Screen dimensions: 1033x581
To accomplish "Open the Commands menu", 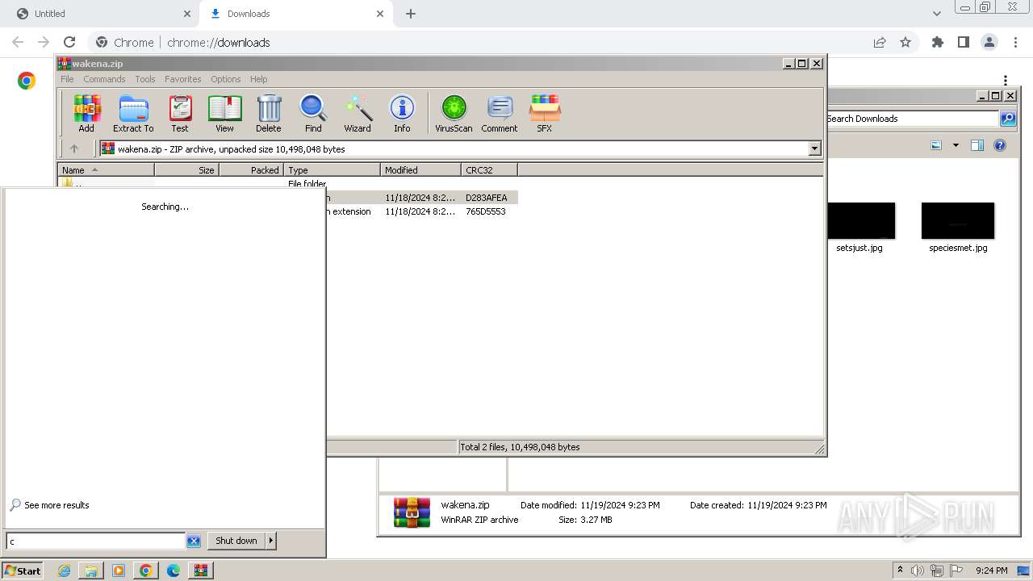I will 104,79.
